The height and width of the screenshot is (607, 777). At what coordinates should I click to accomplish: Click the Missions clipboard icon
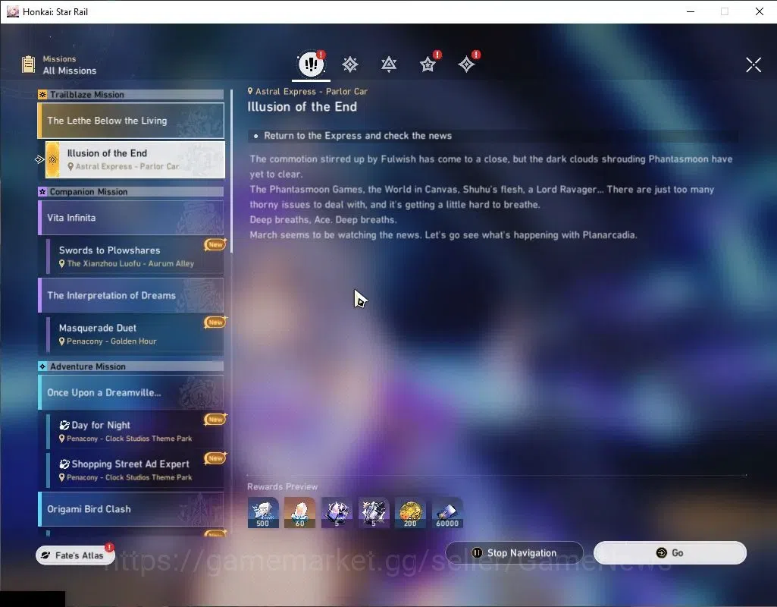point(28,64)
